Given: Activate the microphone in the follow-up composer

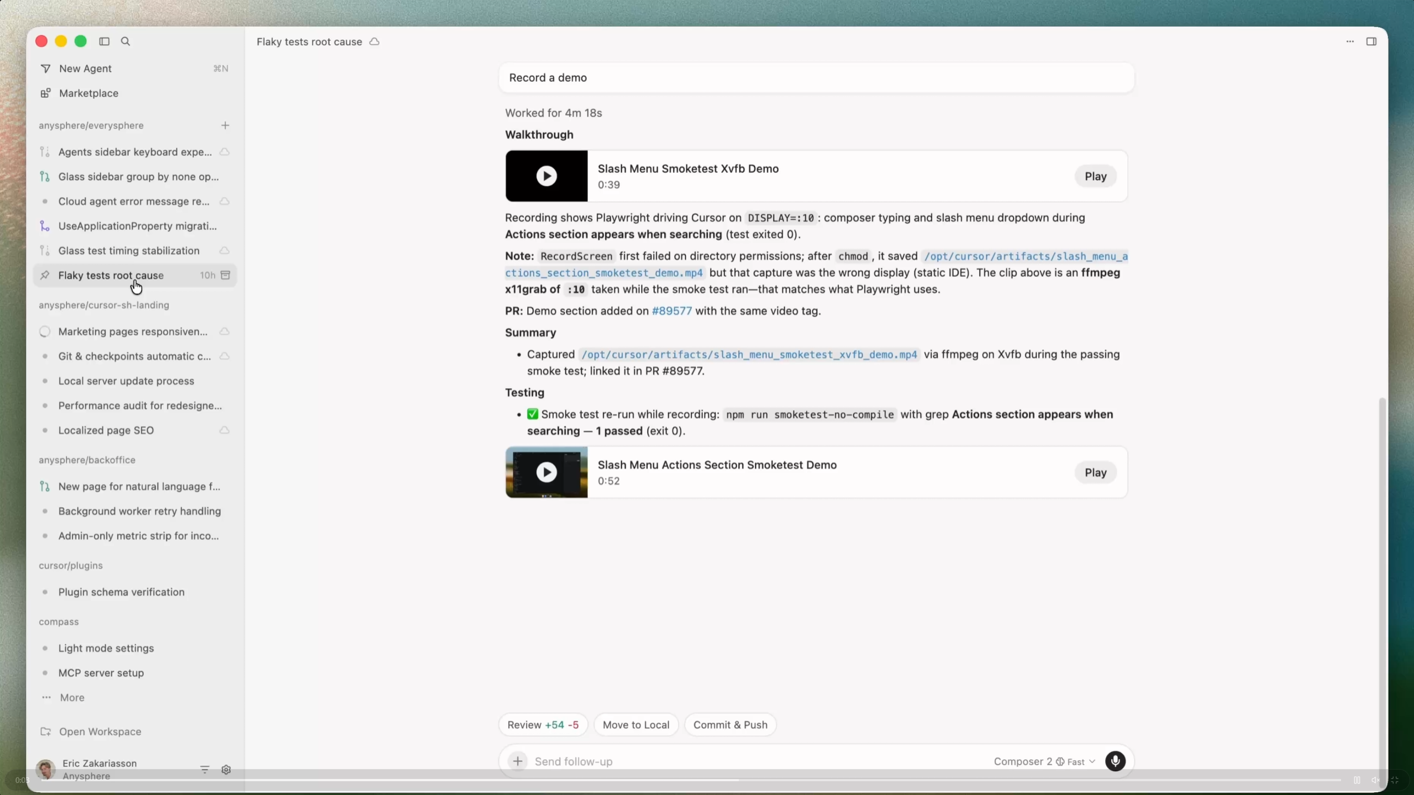Looking at the screenshot, I should pyautogui.click(x=1115, y=761).
